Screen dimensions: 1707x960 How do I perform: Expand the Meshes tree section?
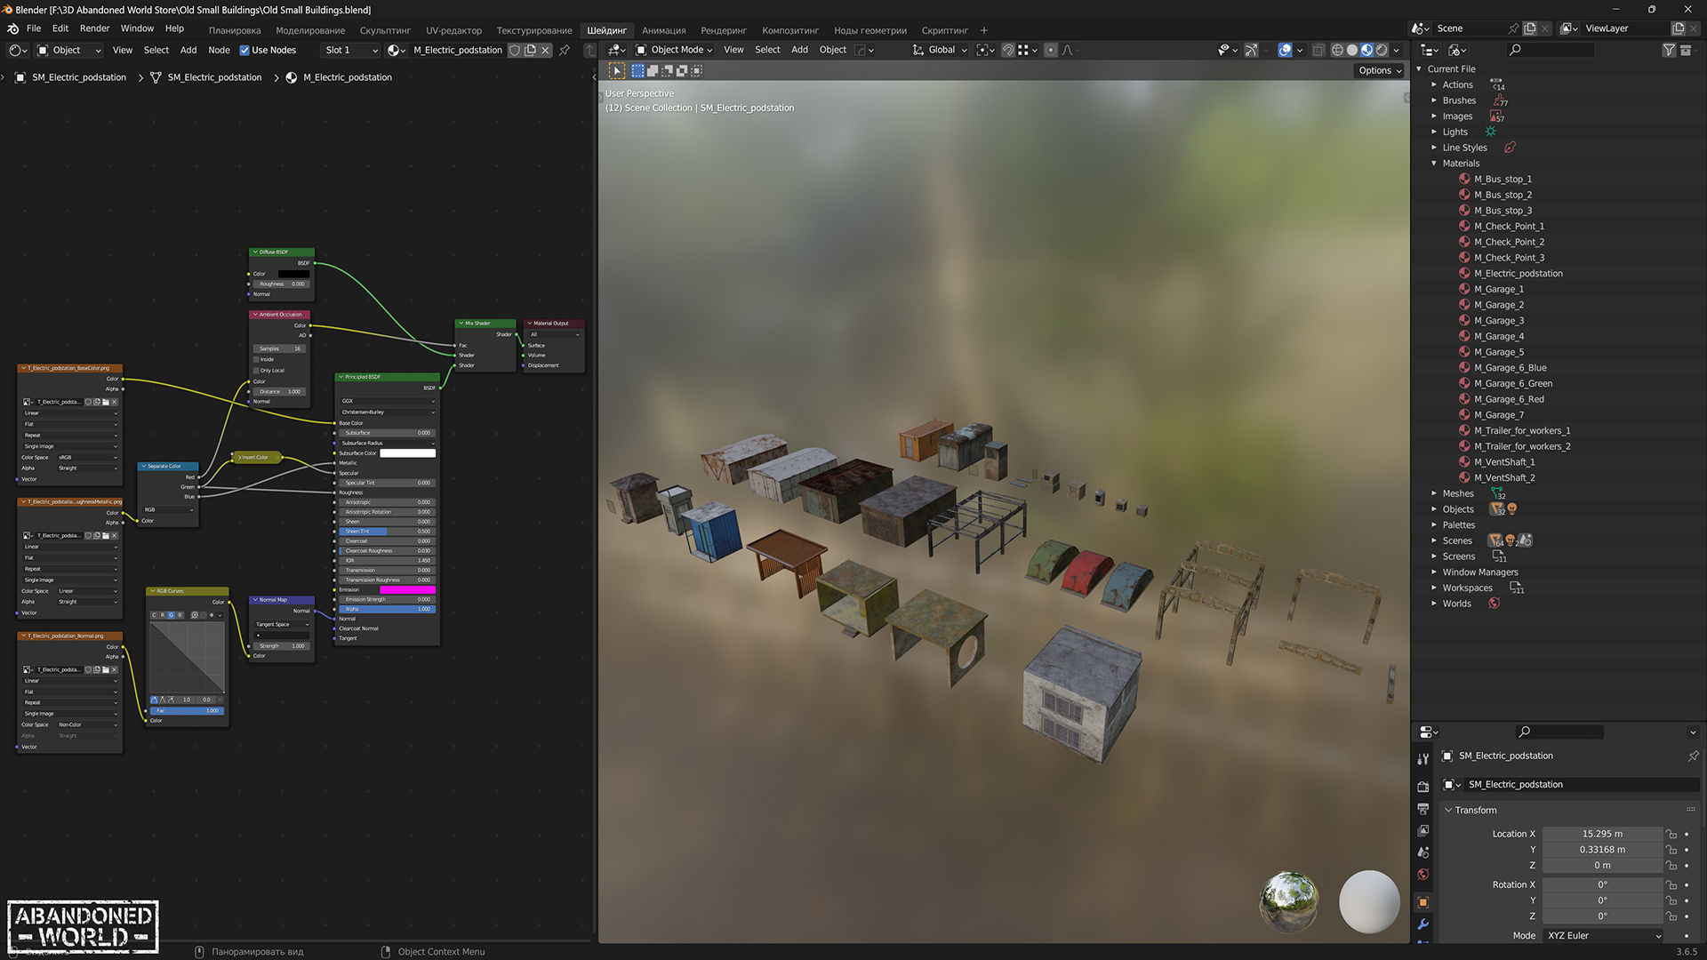click(x=1434, y=493)
